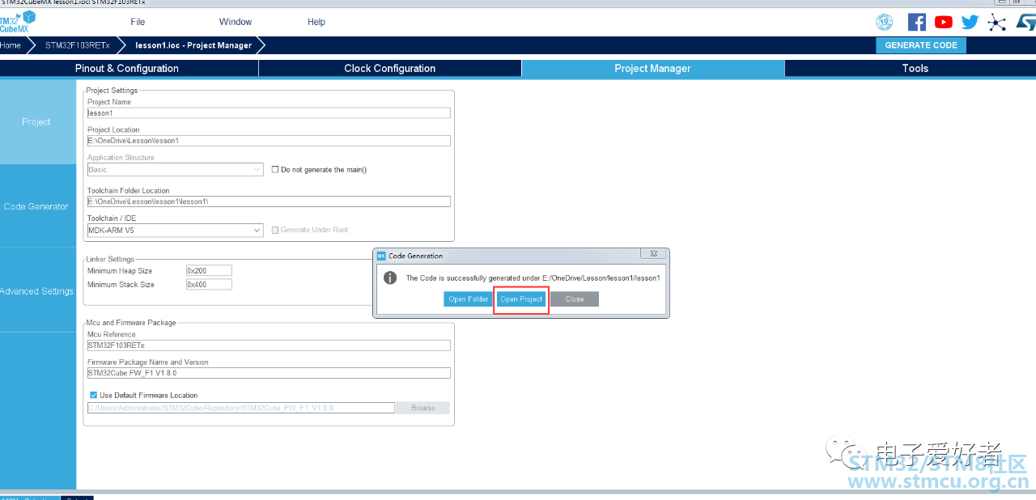
Task: Click the Code Generation dialog title
Action: 416,256
